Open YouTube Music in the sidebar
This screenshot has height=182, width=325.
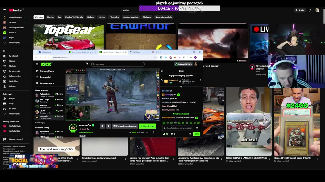[x=15, y=126]
